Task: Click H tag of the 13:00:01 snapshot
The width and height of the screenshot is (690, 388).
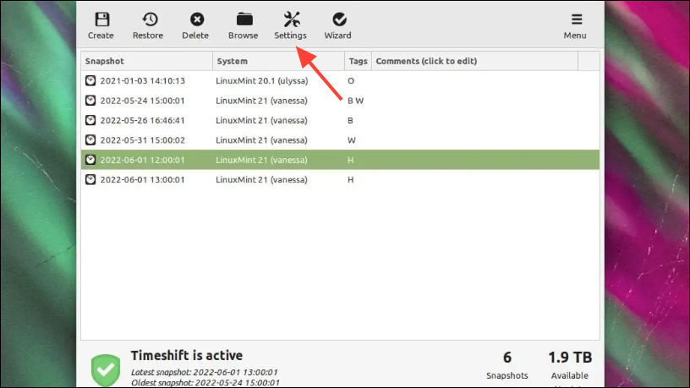Action: click(x=351, y=180)
